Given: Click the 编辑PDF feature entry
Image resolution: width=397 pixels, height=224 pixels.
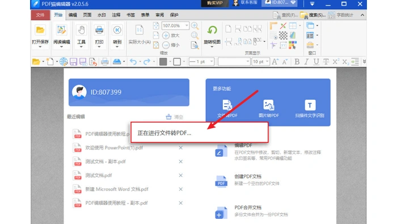Looking at the screenshot, I should tap(268, 151).
